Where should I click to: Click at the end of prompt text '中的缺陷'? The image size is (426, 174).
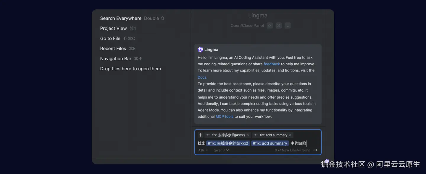[x=306, y=143]
